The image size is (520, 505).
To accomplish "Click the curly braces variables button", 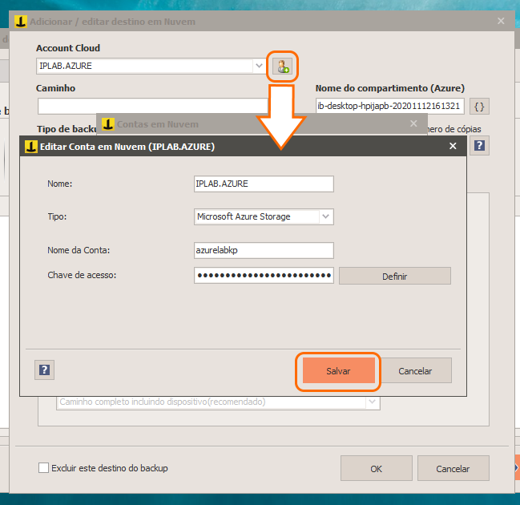I will [x=479, y=107].
